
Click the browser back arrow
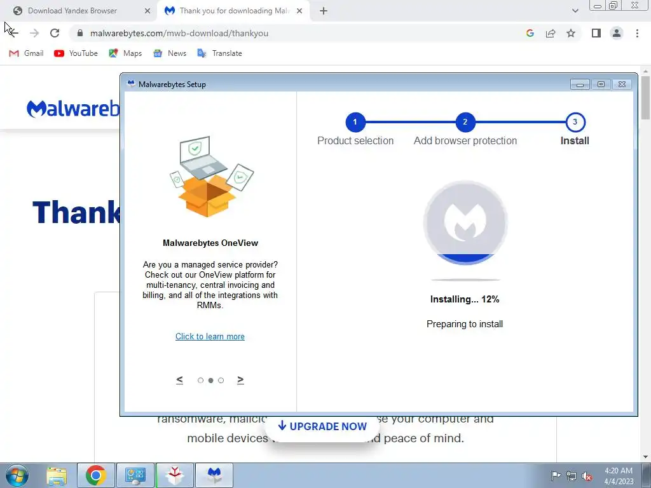pyautogui.click(x=13, y=33)
